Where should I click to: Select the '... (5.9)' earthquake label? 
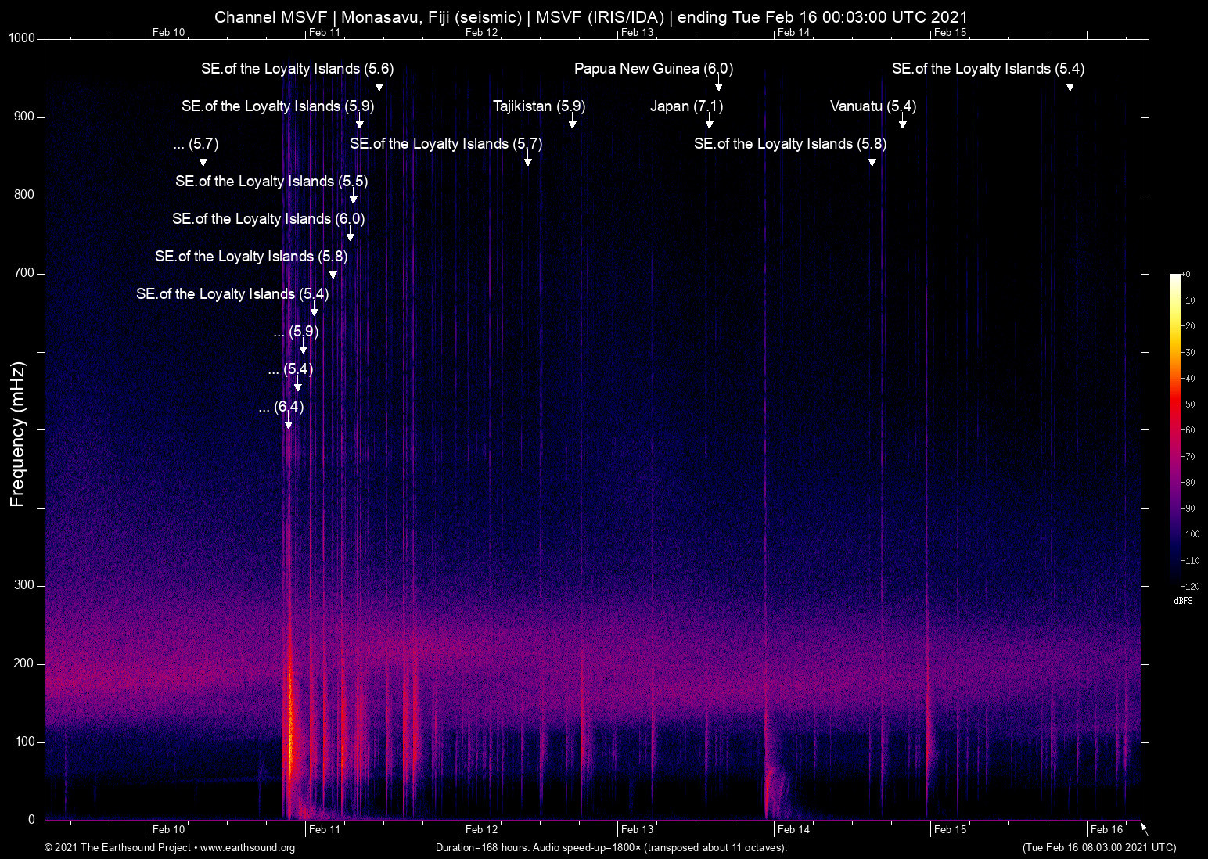[x=296, y=332]
